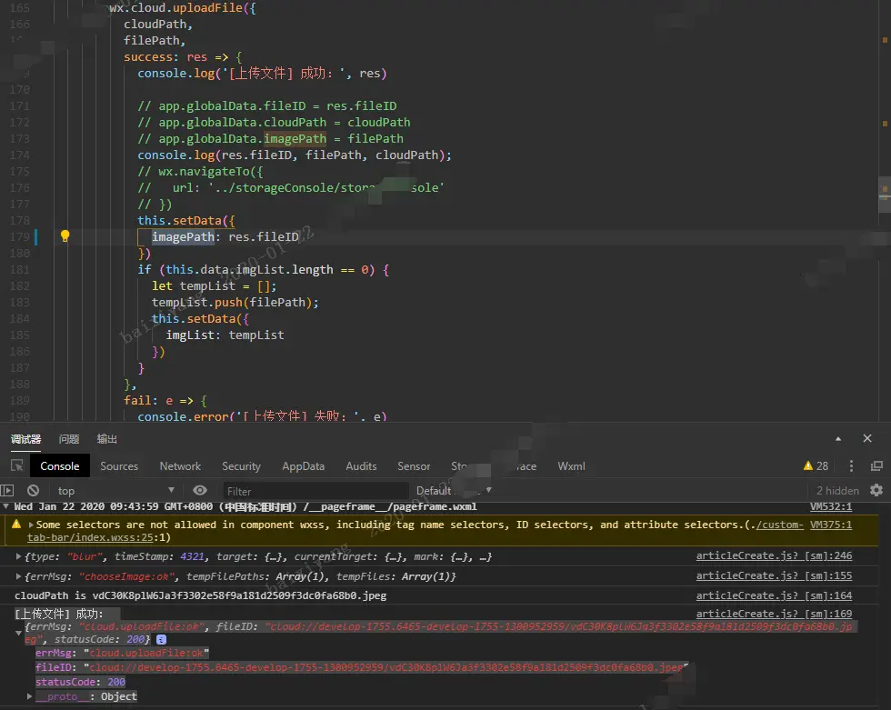Toggle live expression eye icon
This screenshot has height=710, width=891.
199,490
